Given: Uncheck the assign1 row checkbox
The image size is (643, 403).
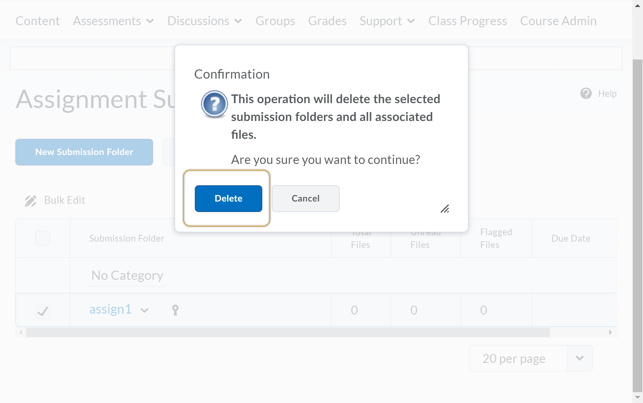Looking at the screenshot, I should pos(43,311).
